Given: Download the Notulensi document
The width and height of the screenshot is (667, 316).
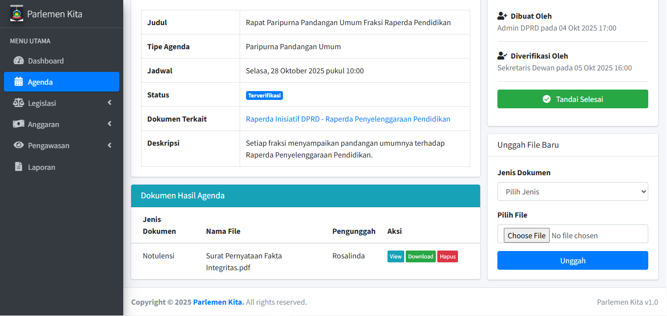Looking at the screenshot, I should click(421, 256).
